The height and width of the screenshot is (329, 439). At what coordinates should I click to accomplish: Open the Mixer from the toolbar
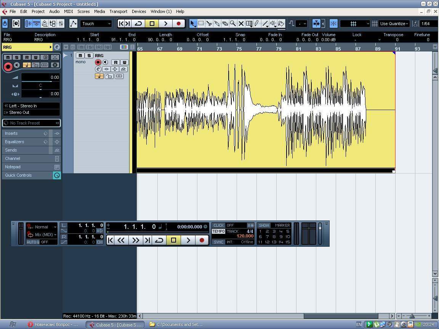coord(61,24)
